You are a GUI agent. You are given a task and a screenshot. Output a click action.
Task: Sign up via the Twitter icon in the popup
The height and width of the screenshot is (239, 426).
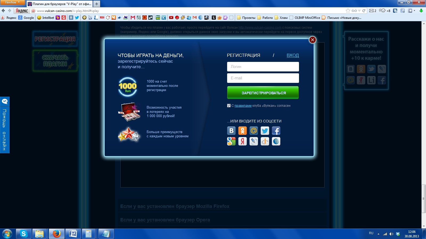click(265, 131)
